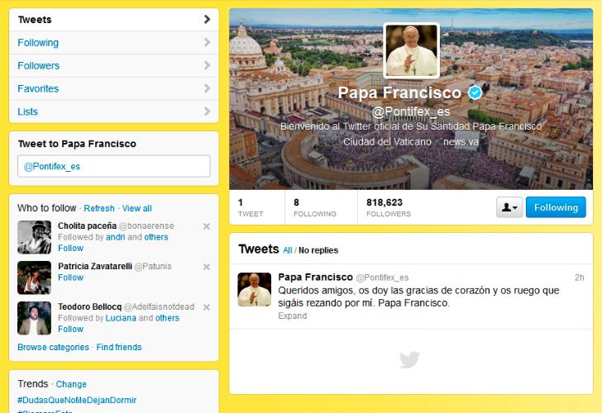Image resolution: width=602 pixels, height=413 pixels.
Task: Click the @Pontifex_es handle in header
Action: coord(411,112)
